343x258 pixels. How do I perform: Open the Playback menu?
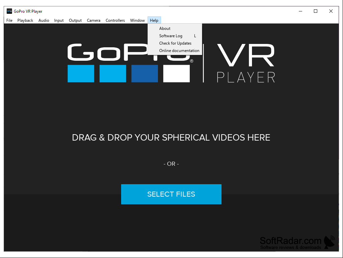(25, 20)
